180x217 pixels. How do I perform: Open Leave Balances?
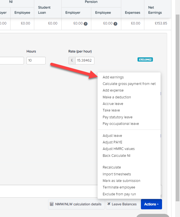(x=123, y=204)
